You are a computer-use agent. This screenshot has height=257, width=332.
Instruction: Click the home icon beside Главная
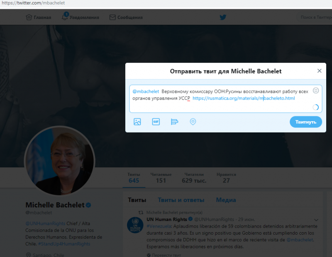[x=29, y=17]
